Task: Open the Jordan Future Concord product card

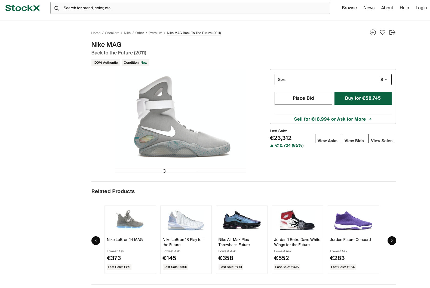Action: tap(353, 240)
